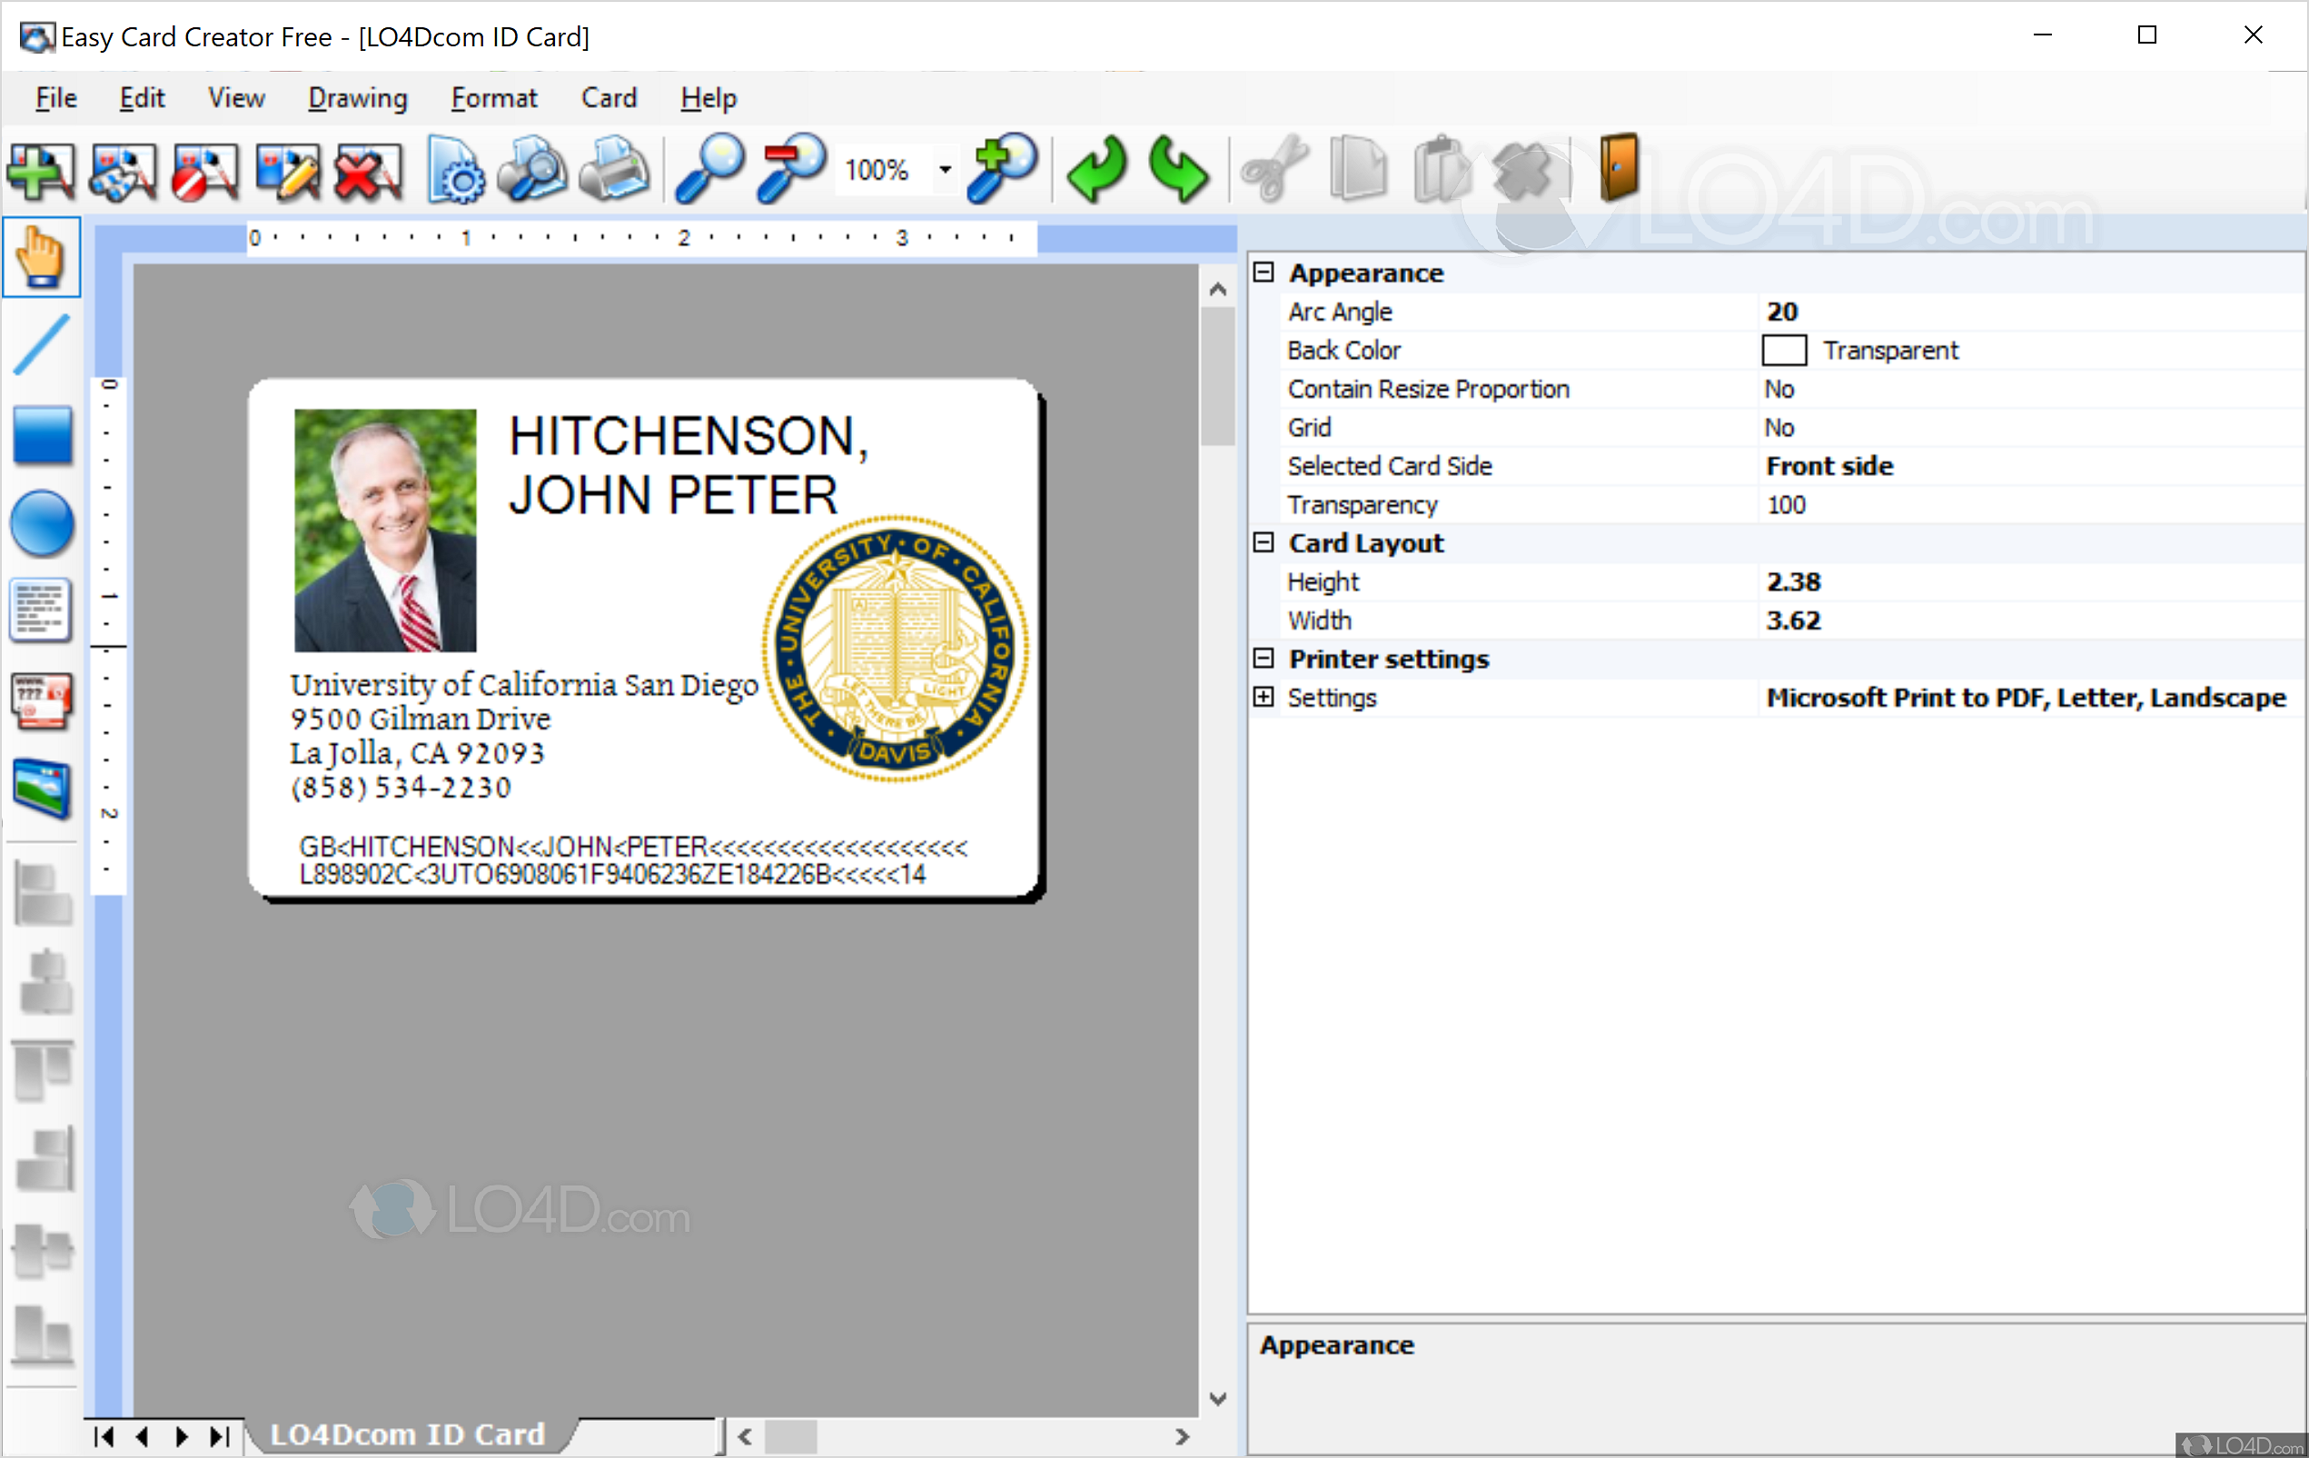Image resolution: width=2309 pixels, height=1458 pixels.
Task: Open print preview from the toolbar
Action: pos(532,171)
